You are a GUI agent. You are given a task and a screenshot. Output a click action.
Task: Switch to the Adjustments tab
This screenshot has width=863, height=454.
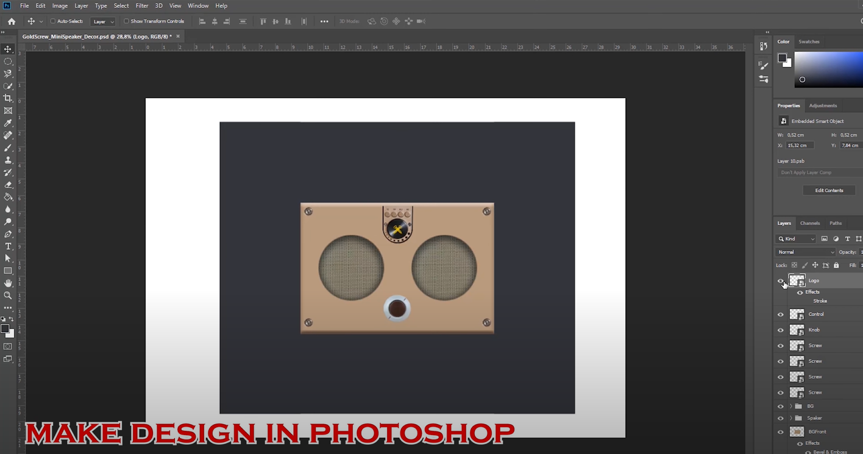click(823, 105)
